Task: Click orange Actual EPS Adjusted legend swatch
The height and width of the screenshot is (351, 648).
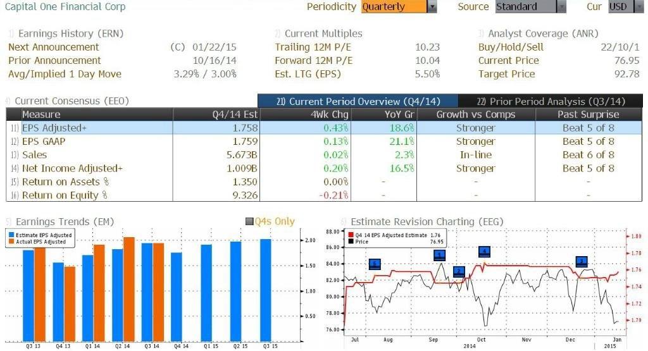Action: tap(11, 242)
